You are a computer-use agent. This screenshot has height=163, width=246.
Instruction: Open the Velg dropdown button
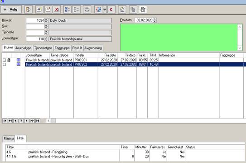(11, 10)
